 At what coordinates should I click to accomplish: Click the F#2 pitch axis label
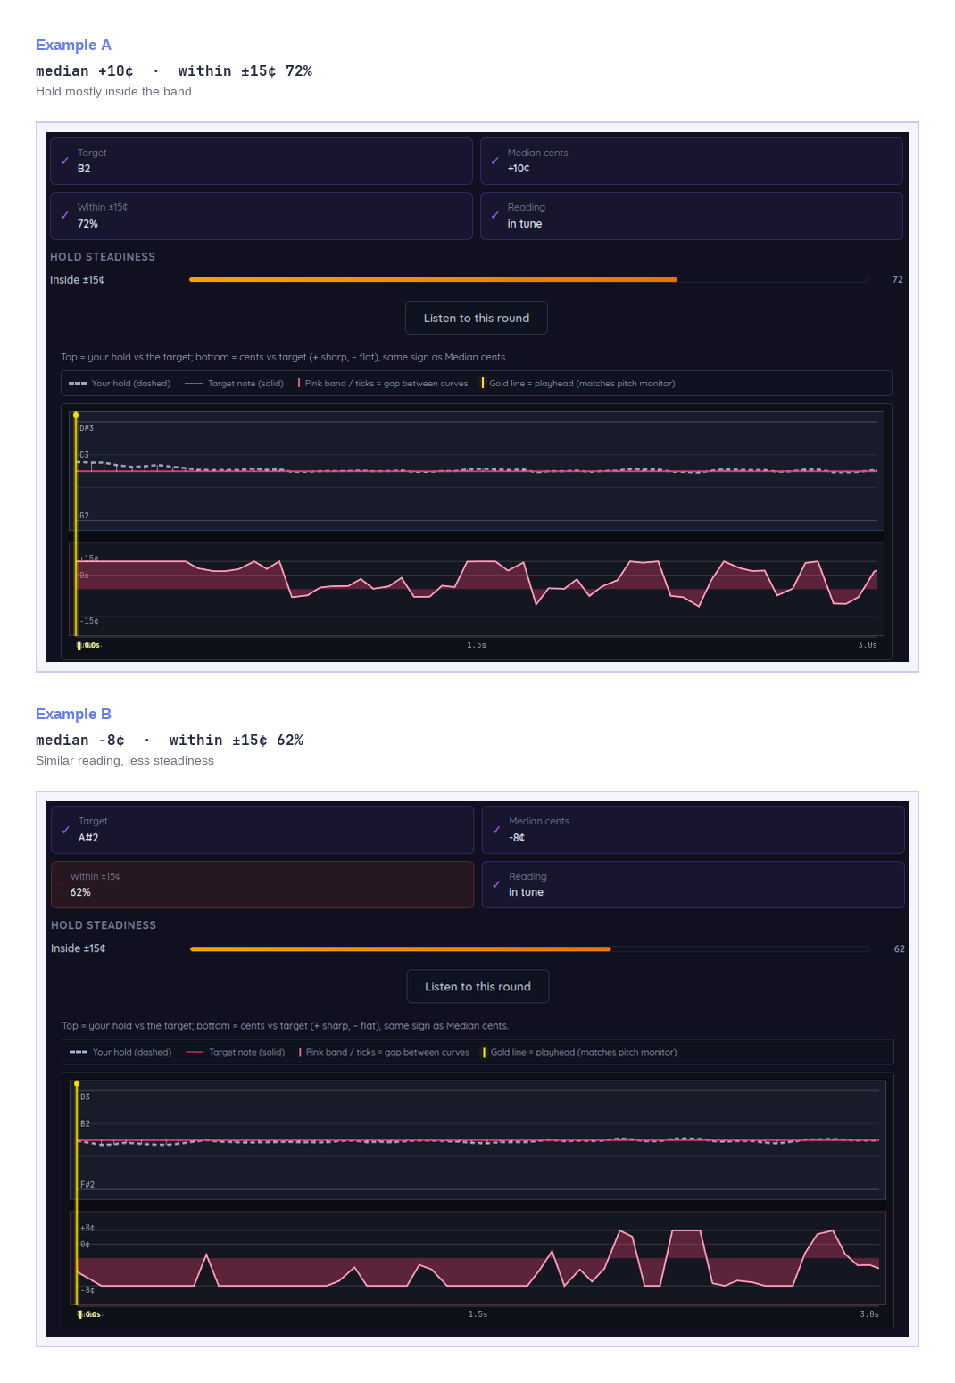point(87,1185)
